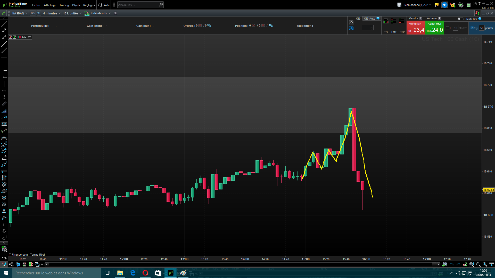Select the LMT limit order icon
495x278 pixels.
tap(394, 21)
